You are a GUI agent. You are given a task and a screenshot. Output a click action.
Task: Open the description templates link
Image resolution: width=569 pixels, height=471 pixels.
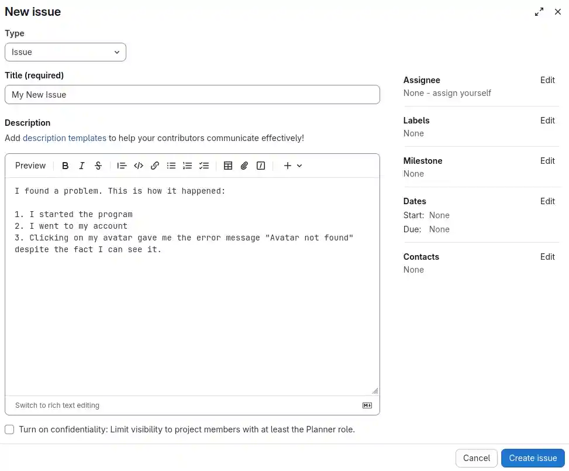(x=64, y=138)
